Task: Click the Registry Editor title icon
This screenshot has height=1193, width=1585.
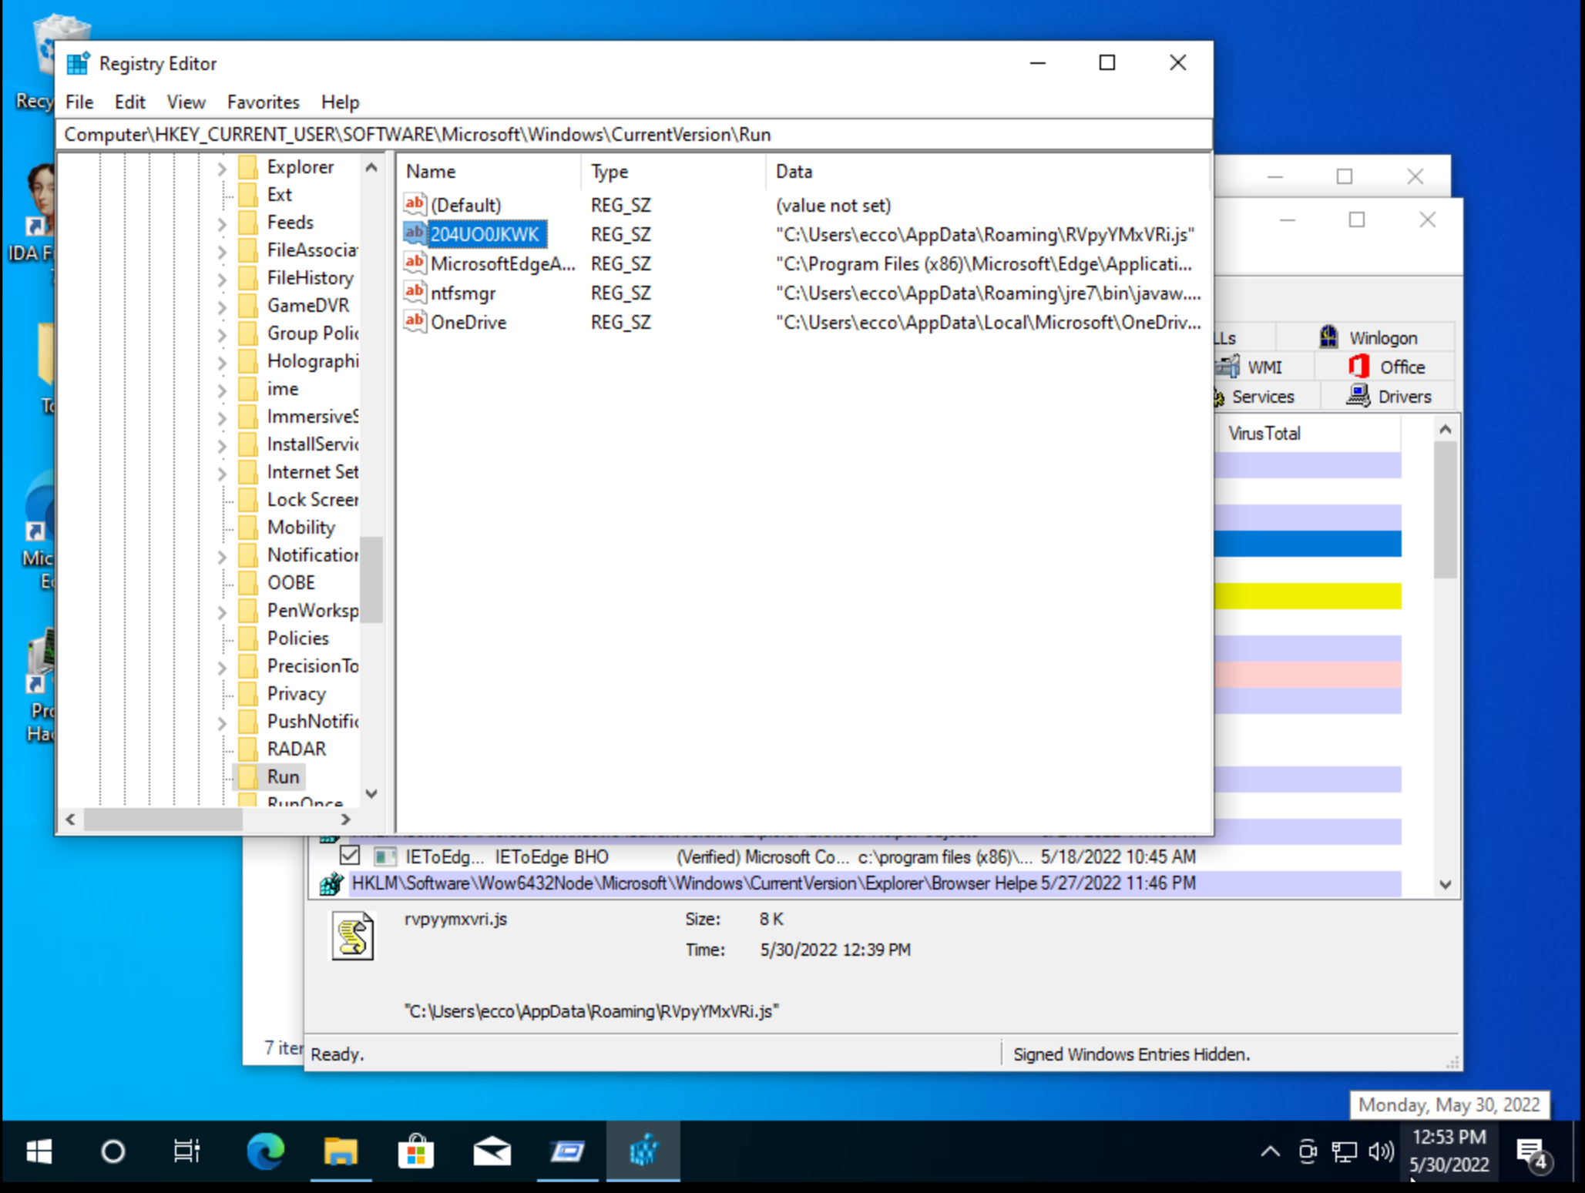Action: pos(78,63)
